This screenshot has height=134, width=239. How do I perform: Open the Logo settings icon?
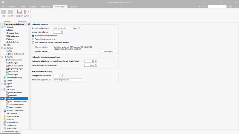point(7,30)
